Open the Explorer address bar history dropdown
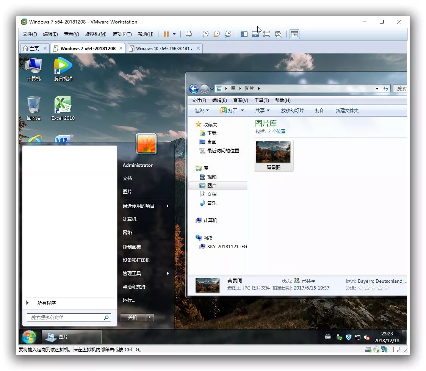The image size is (426, 371). point(377,89)
